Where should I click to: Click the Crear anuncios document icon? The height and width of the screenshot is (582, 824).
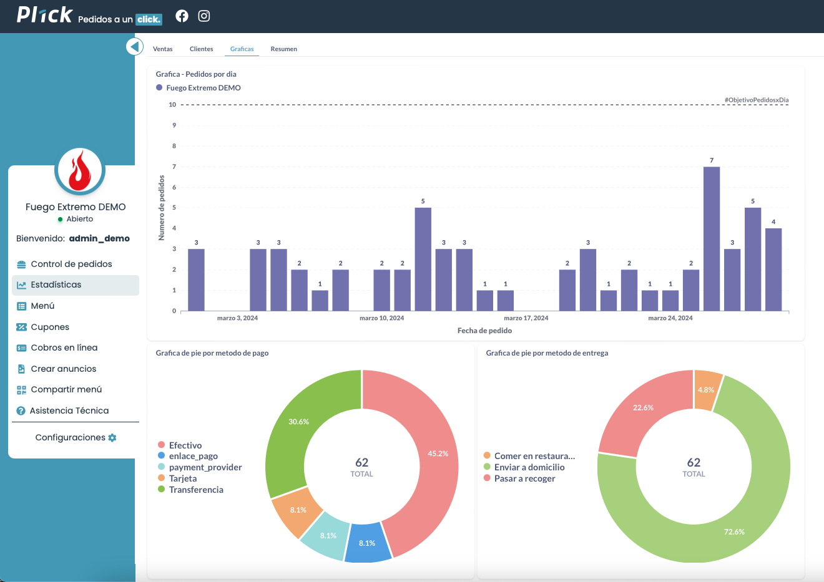tap(21, 369)
